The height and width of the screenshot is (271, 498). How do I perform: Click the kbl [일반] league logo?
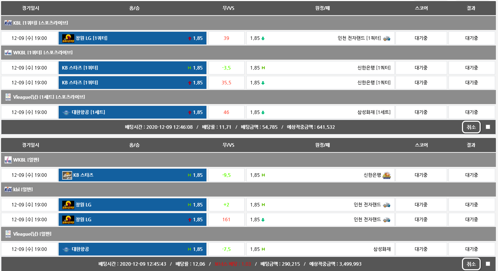click(x=8, y=189)
